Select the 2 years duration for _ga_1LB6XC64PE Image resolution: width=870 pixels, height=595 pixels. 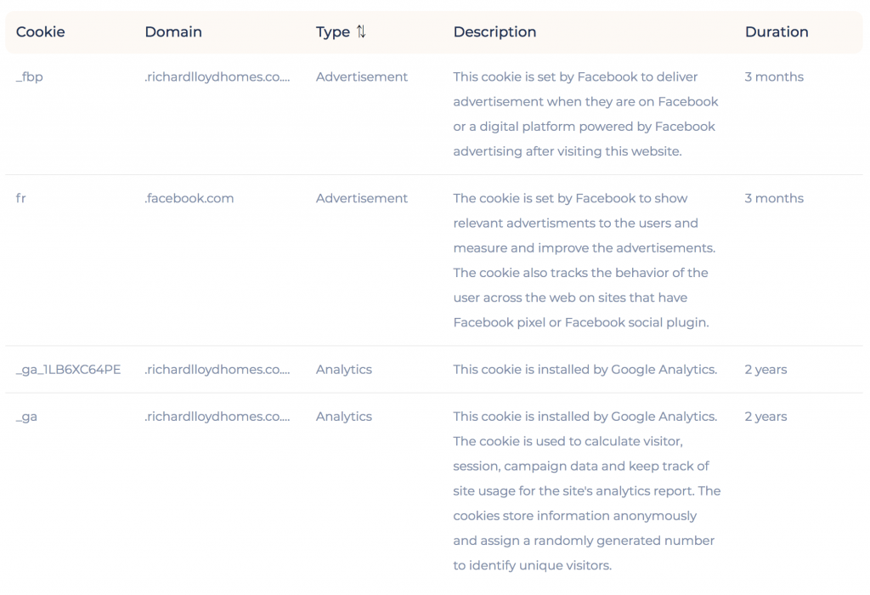[x=766, y=370]
